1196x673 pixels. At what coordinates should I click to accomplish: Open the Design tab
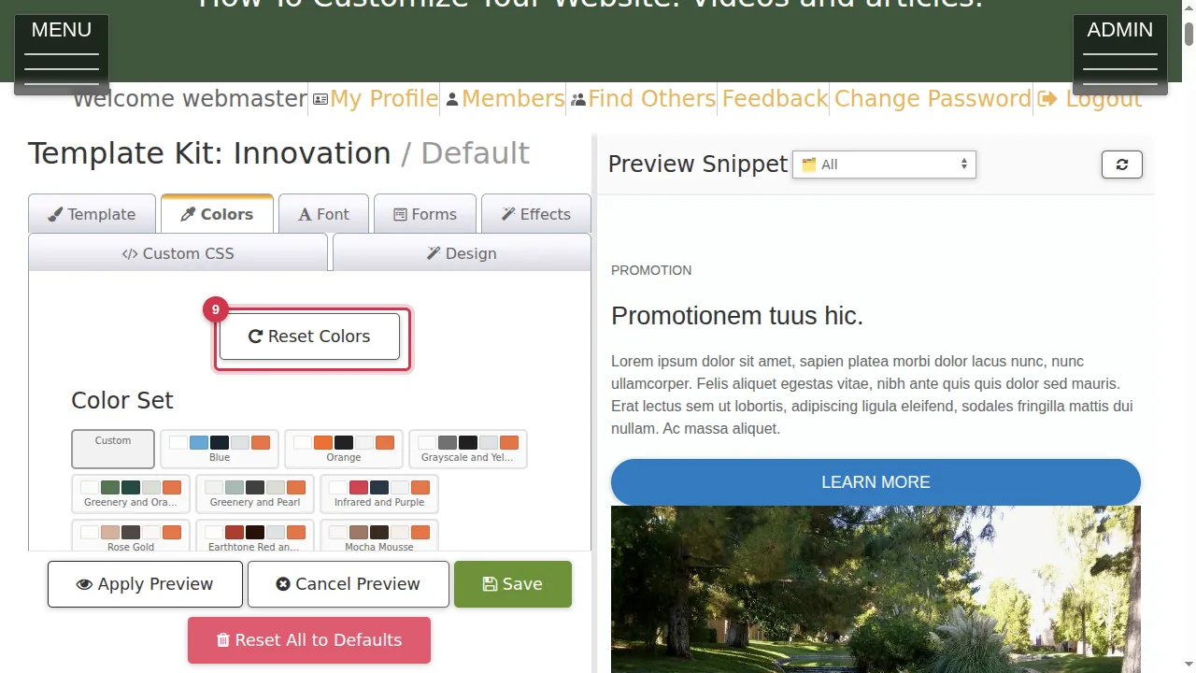point(462,253)
